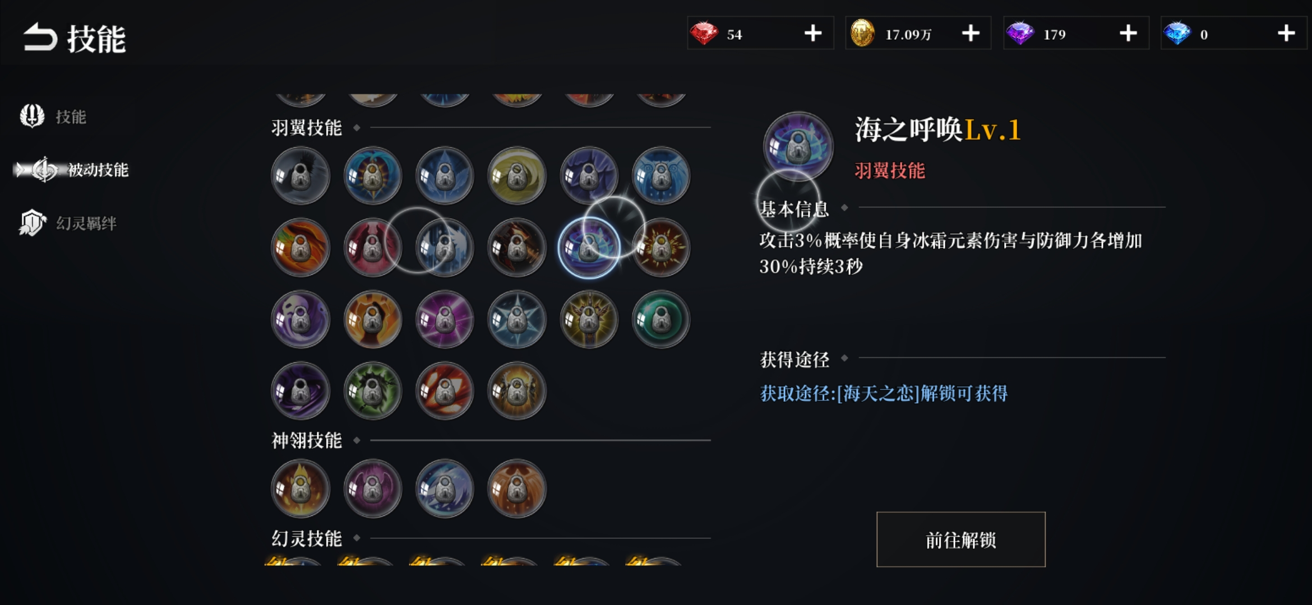Open the 技能 tab in sidebar
This screenshot has width=1312, height=605.
pyautogui.click(x=53, y=117)
